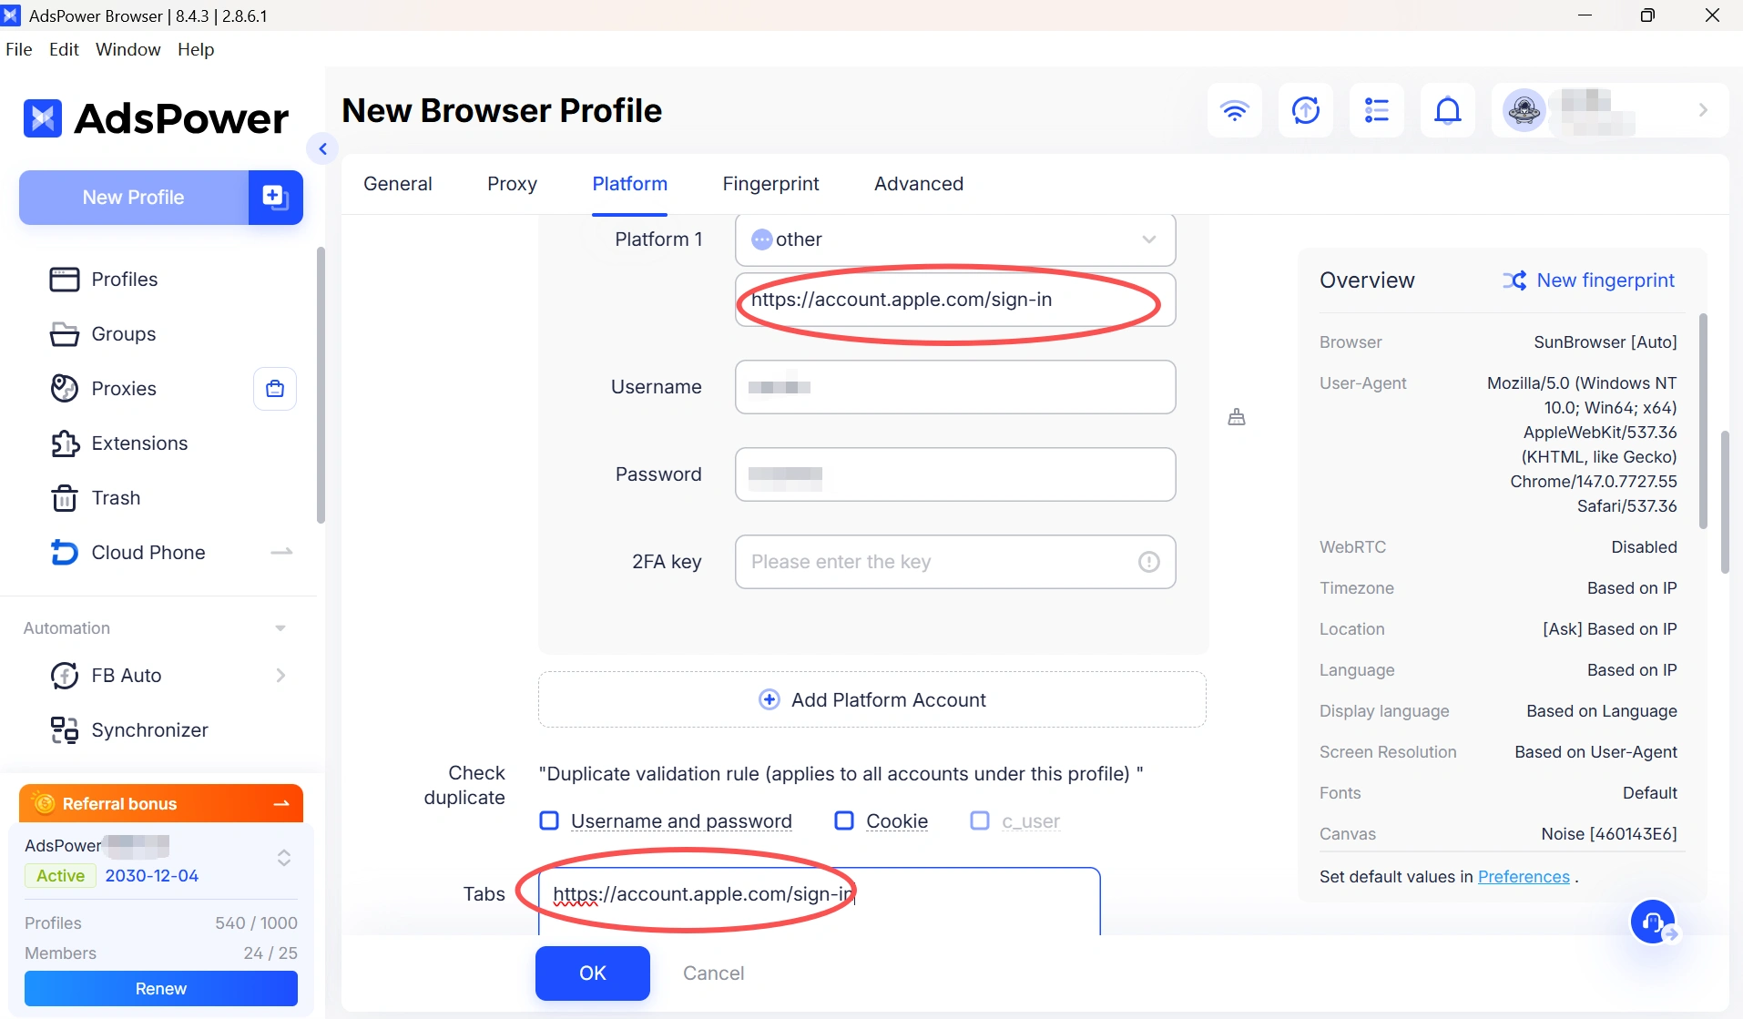Open the support headset chat button

[1653, 922]
